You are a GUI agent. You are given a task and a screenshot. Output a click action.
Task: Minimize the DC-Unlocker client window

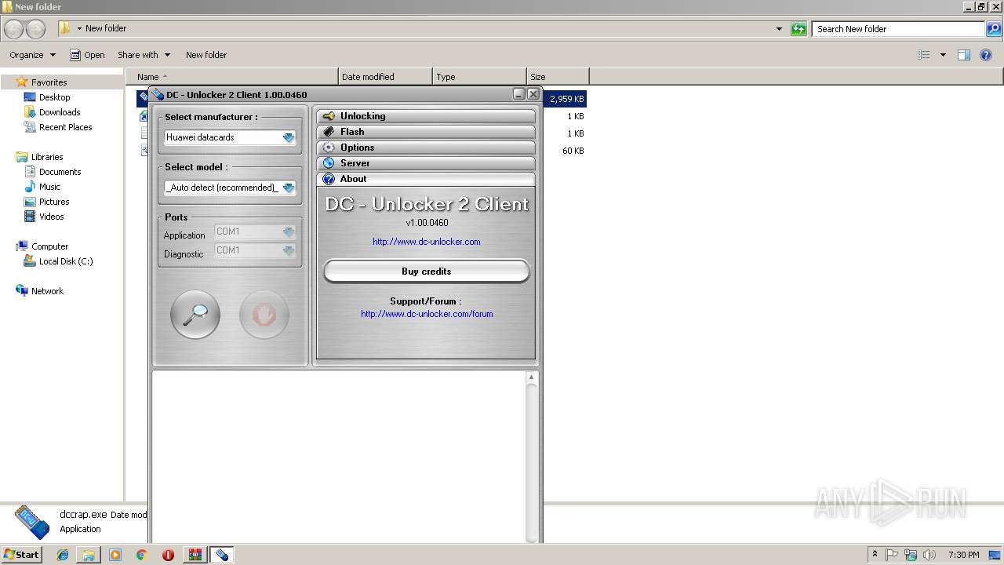(x=519, y=94)
